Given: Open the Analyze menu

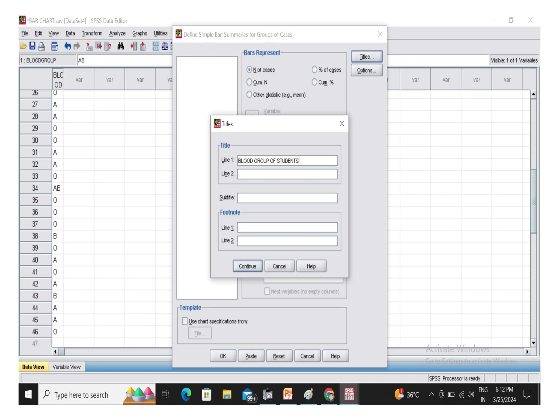Looking at the screenshot, I should (x=117, y=33).
